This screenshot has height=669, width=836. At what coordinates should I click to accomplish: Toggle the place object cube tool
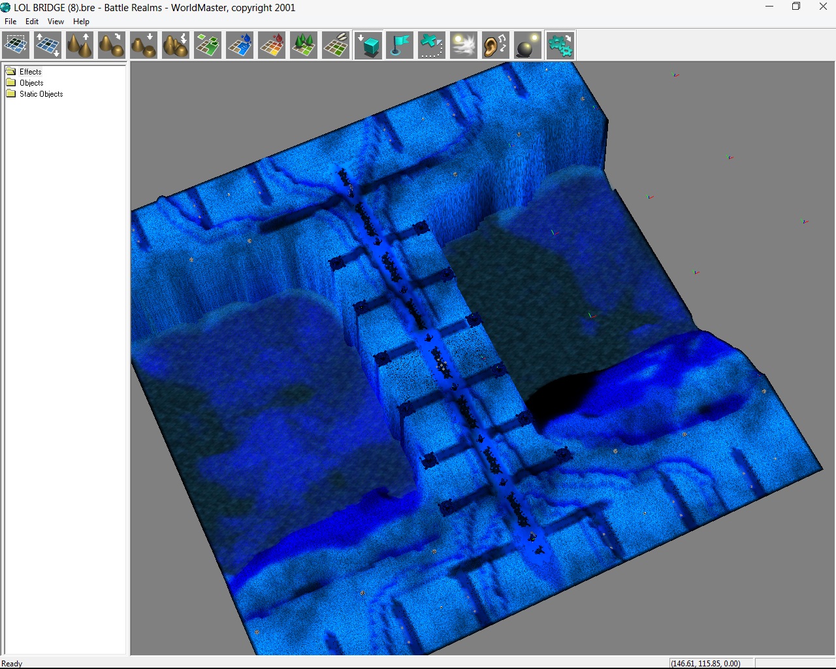tap(368, 46)
